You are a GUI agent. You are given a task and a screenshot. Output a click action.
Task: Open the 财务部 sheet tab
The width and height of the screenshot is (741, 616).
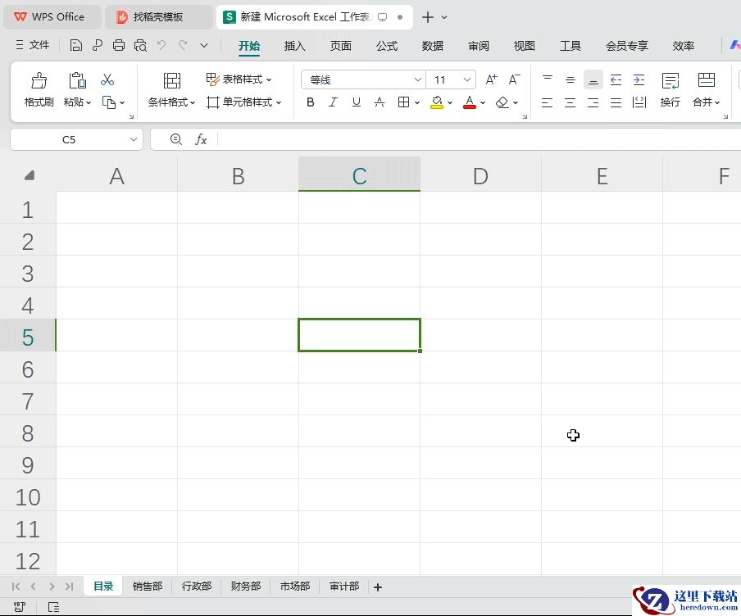click(246, 587)
